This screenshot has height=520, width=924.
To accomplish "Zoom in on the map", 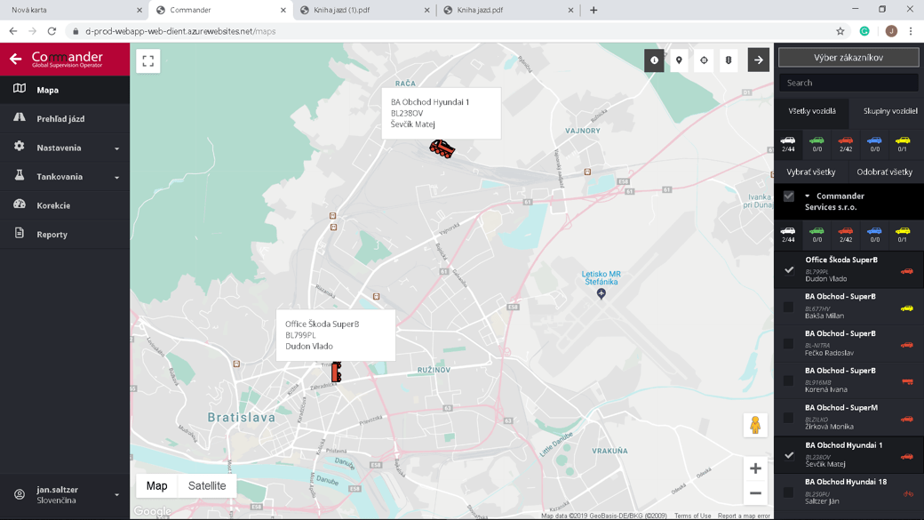I will (x=755, y=468).
